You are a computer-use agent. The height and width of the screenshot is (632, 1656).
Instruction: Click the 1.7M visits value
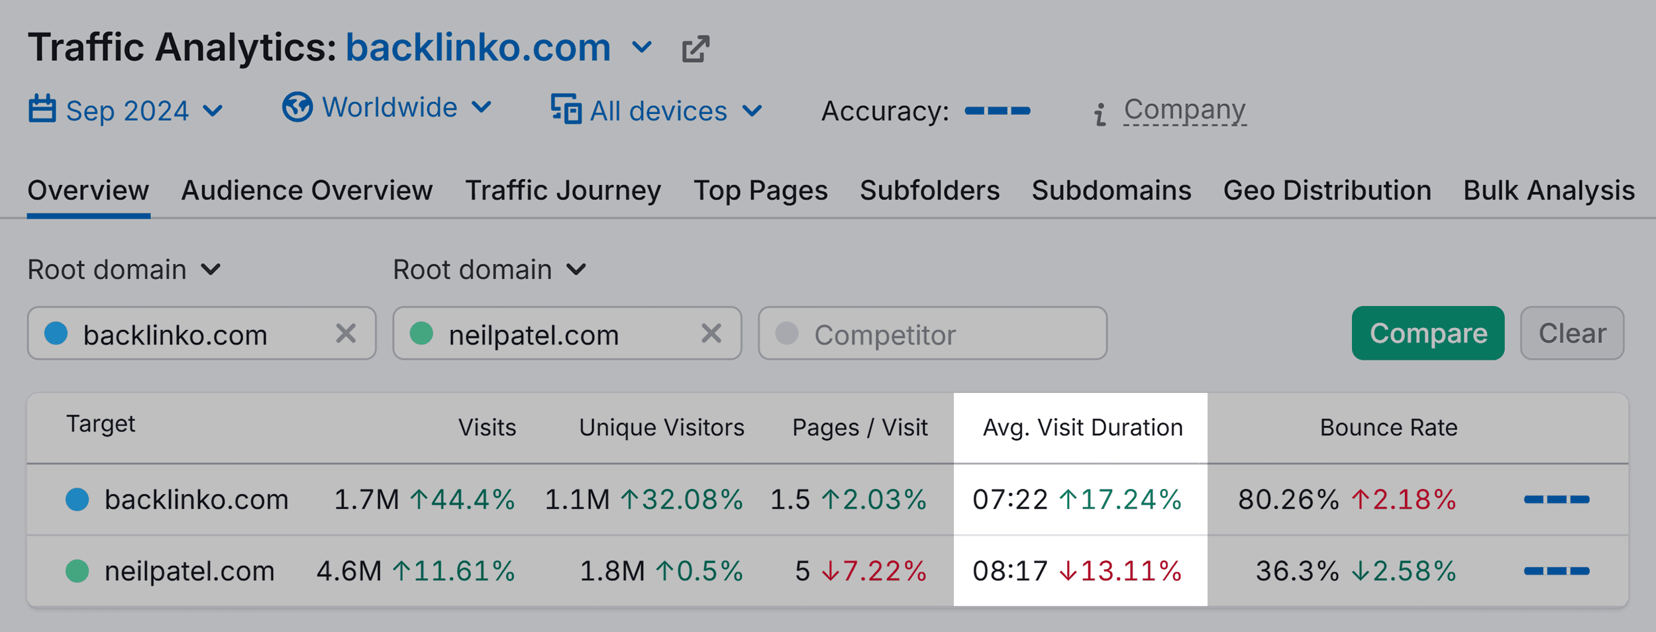point(366,500)
